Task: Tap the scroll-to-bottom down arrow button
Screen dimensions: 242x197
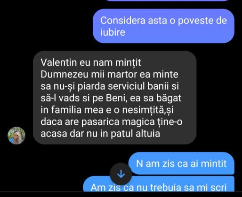Action: 121,174
